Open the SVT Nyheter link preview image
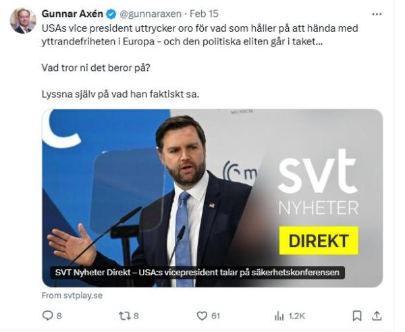The height and width of the screenshot is (332, 405). pos(213,198)
